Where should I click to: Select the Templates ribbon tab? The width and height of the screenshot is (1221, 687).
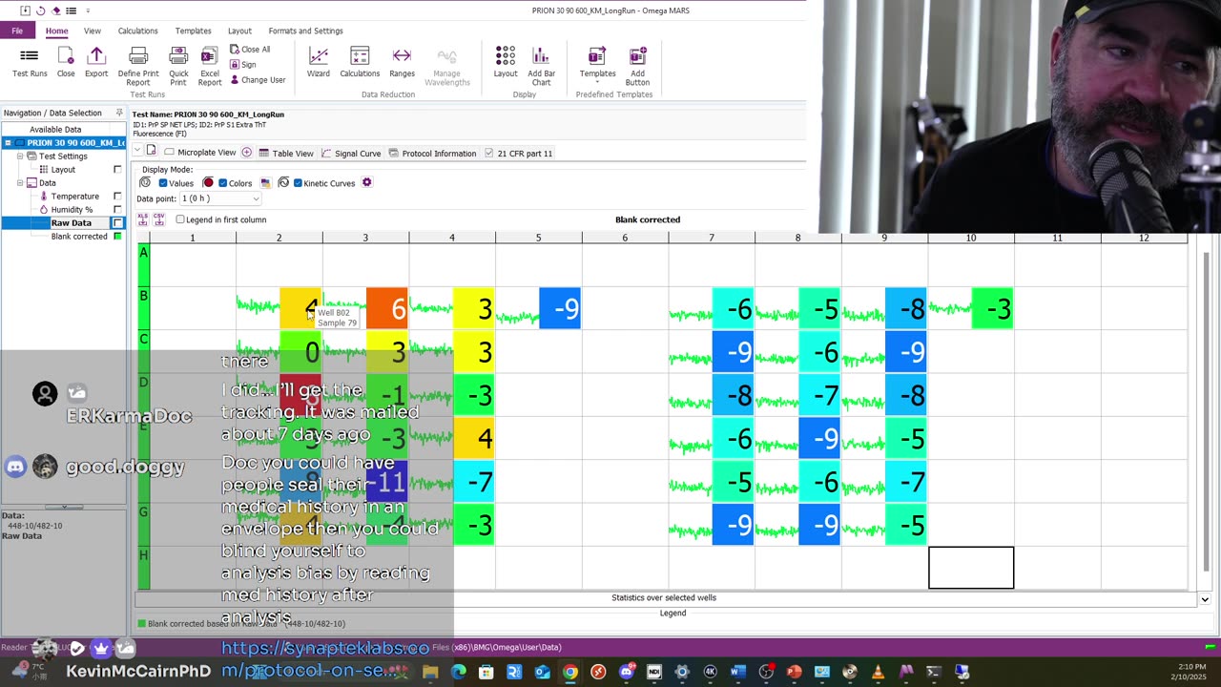[193, 31]
